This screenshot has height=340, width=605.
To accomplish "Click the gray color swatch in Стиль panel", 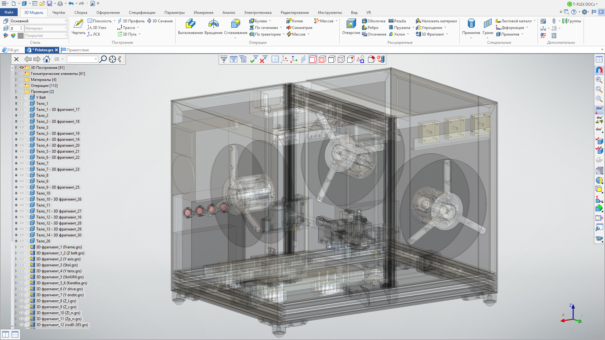I will [x=20, y=36].
